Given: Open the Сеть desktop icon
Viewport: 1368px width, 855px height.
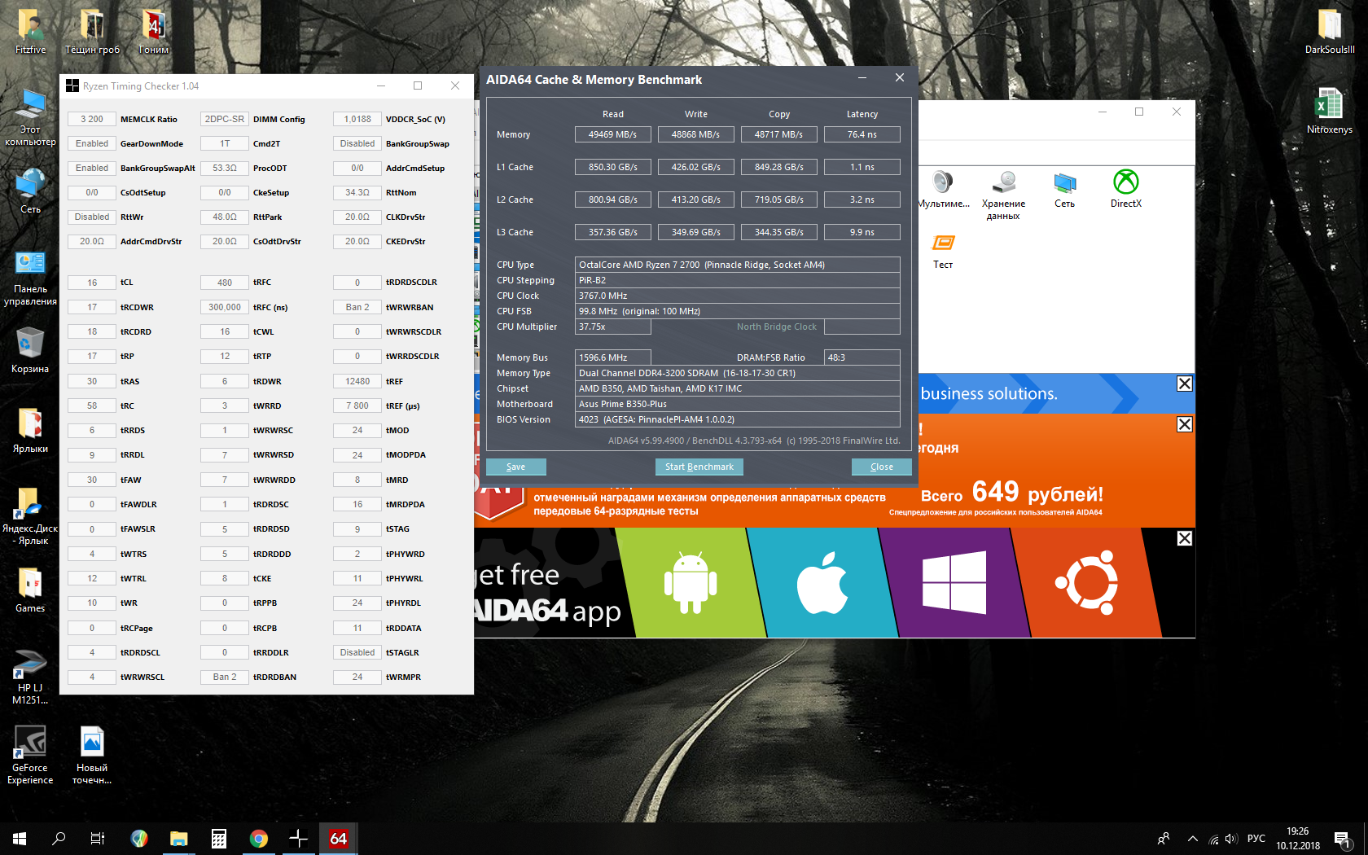Looking at the screenshot, I should coord(30,191).
